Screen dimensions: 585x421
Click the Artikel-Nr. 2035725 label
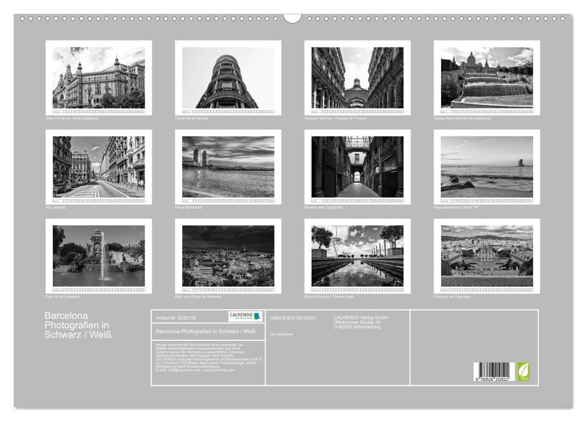pos(175,316)
